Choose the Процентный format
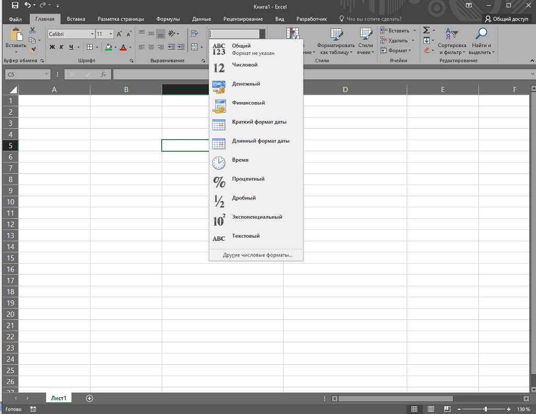536x414 pixels. (256, 182)
